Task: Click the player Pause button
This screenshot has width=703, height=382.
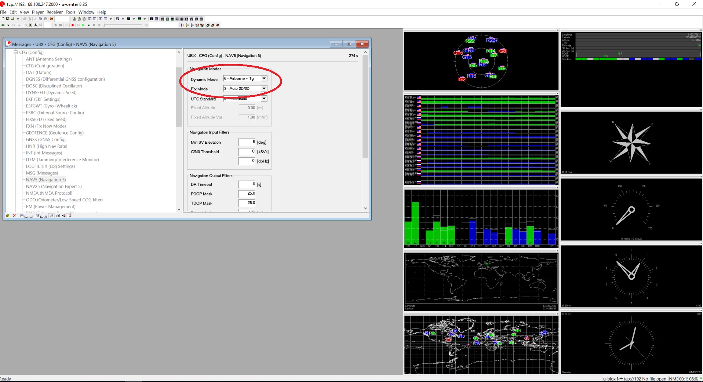Action: [x=66, y=25]
